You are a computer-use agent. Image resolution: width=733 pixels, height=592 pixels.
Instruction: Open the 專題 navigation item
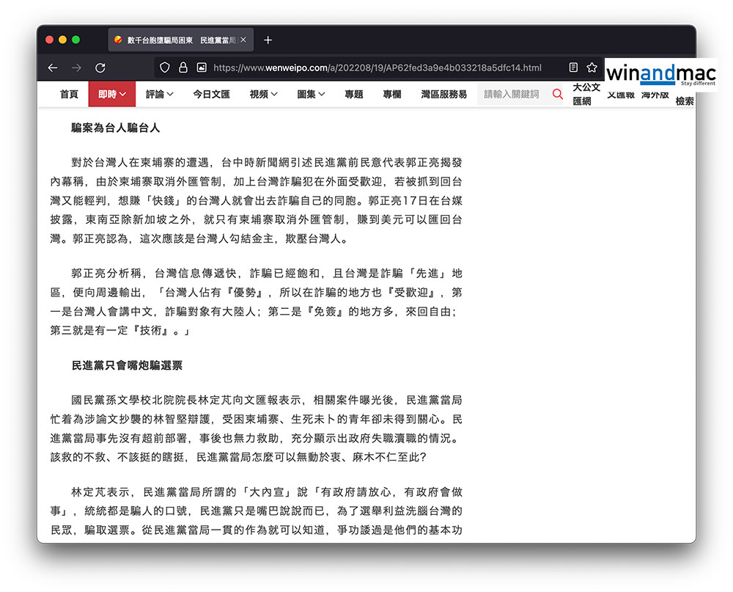tap(354, 94)
